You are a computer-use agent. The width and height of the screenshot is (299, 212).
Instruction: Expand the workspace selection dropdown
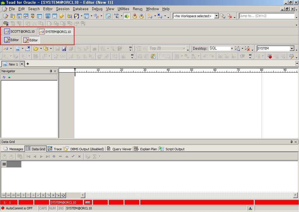[x=216, y=16]
